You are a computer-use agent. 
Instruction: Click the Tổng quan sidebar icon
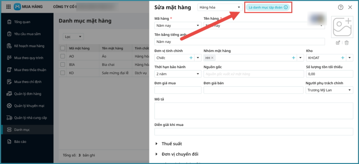[9, 22]
